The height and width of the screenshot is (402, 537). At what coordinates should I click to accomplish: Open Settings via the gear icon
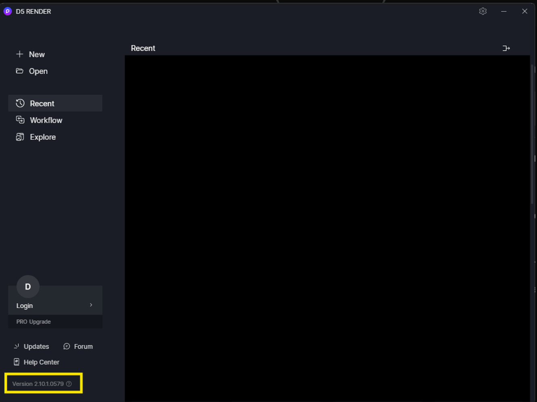[483, 11]
